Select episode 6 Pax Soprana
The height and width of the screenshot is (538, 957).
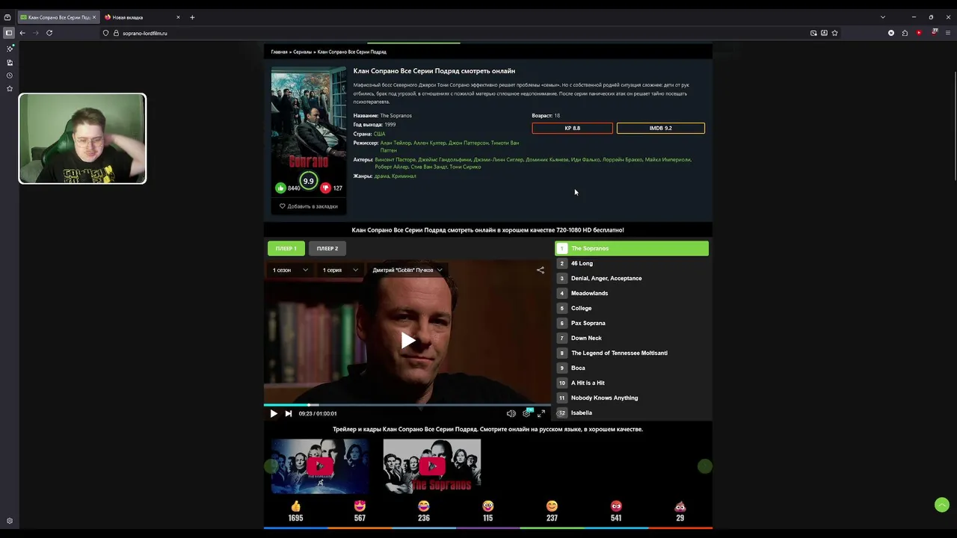(632, 323)
